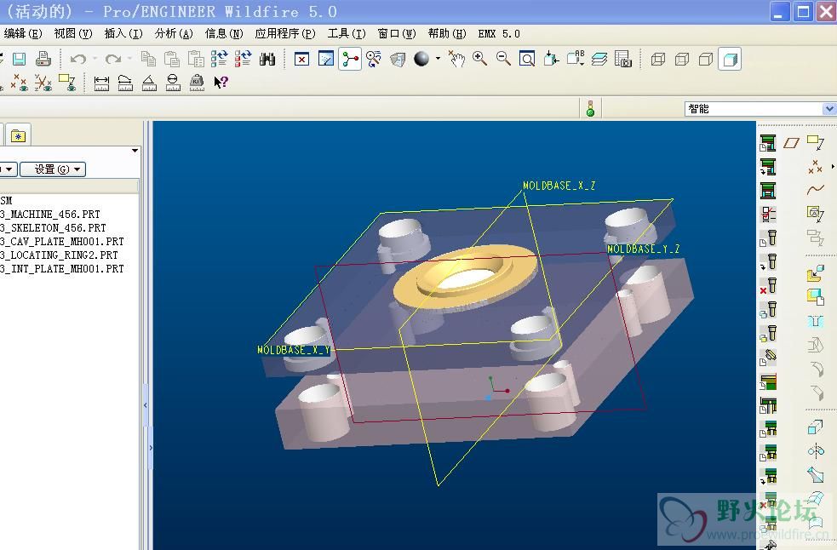Click the Zoom In magnifier
The height and width of the screenshot is (550, 837).
click(479, 59)
